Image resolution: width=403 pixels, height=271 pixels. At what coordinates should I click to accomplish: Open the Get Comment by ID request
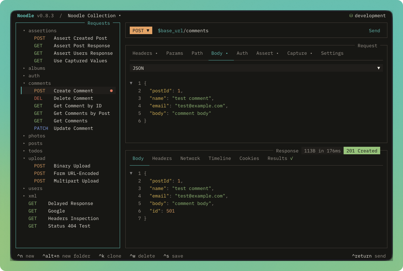click(68, 106)
